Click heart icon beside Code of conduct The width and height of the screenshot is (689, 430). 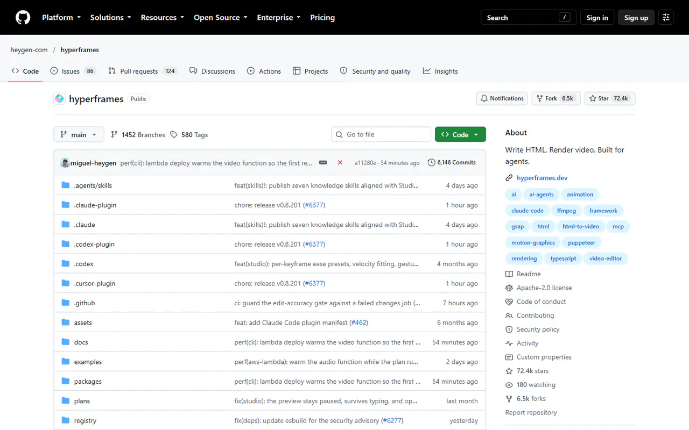pos(509,302)
